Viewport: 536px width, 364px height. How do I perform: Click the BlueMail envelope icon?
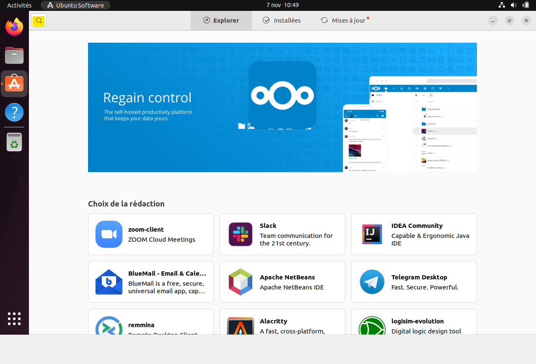tap(109, 282)
